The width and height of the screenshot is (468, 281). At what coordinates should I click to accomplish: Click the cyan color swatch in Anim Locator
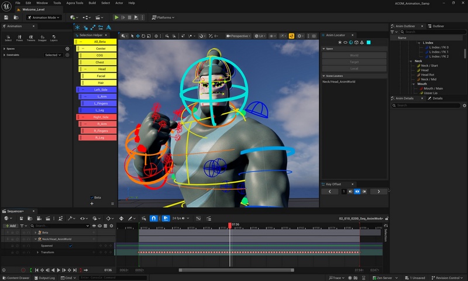369,43
